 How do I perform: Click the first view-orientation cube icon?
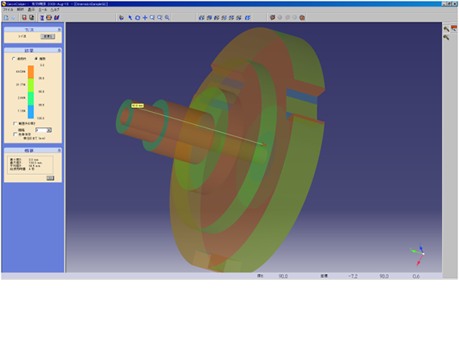201,18
